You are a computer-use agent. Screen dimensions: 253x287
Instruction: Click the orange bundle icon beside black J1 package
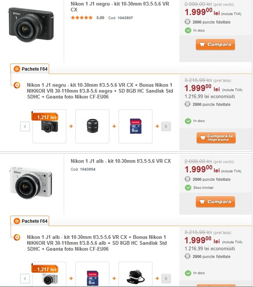point(17,85)
